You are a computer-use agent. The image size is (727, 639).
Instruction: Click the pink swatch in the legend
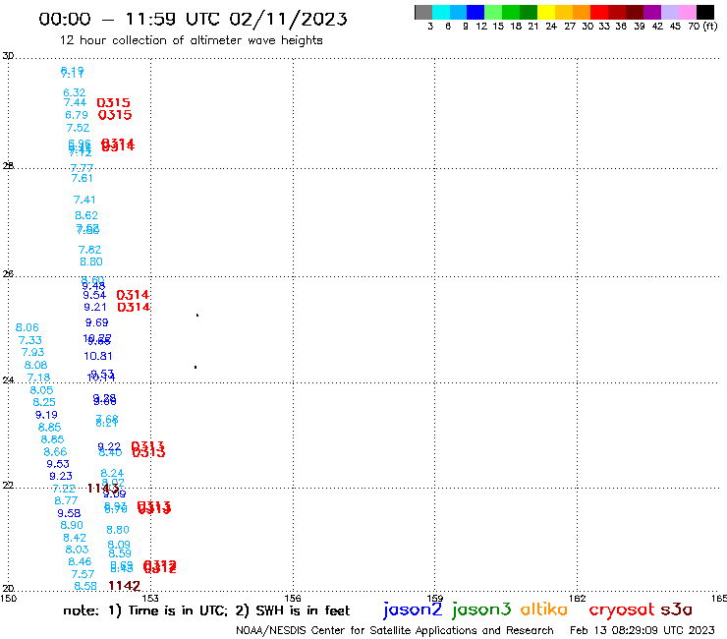[687, 12]
